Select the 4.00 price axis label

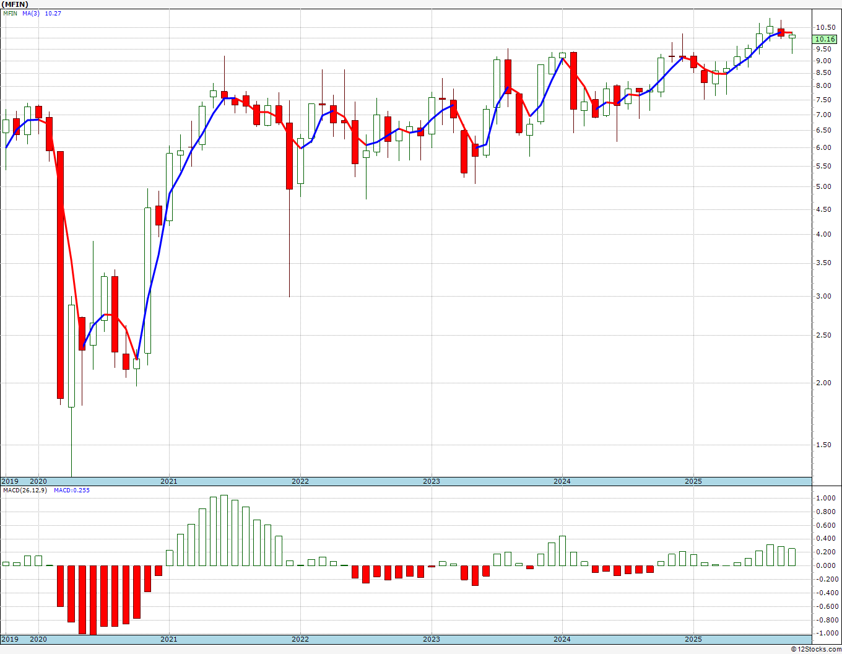pyautogui.click(x=823, y=234)
